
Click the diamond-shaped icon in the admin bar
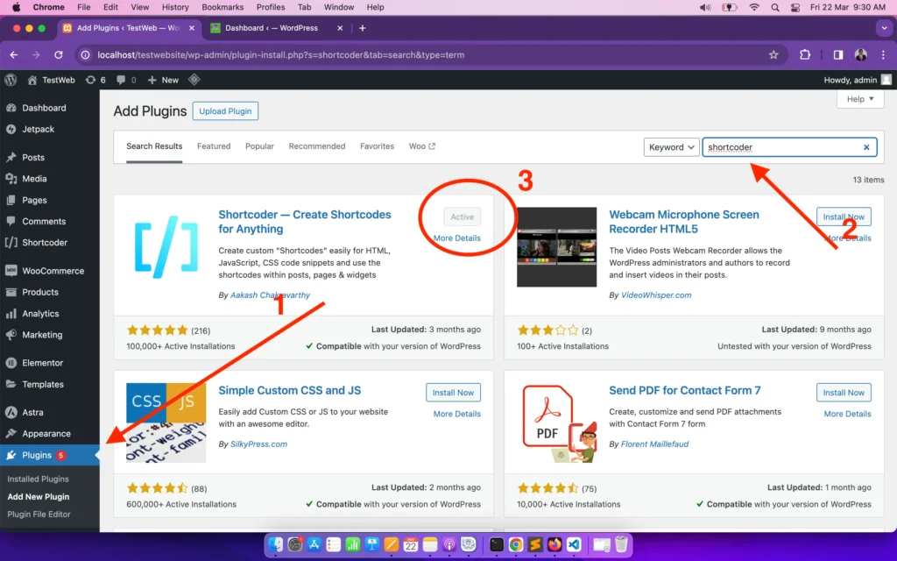click(194, 80)
